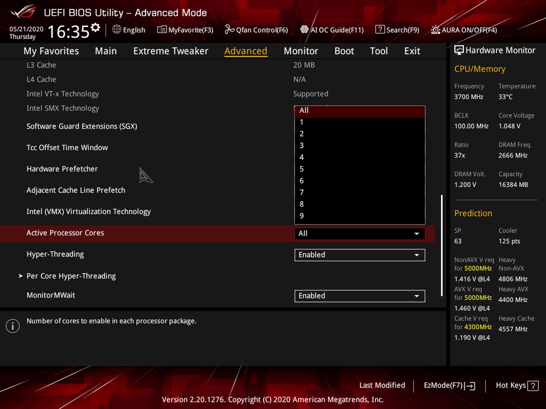
Task: Select 1 core in dropdown list
Action: (360, 122)
